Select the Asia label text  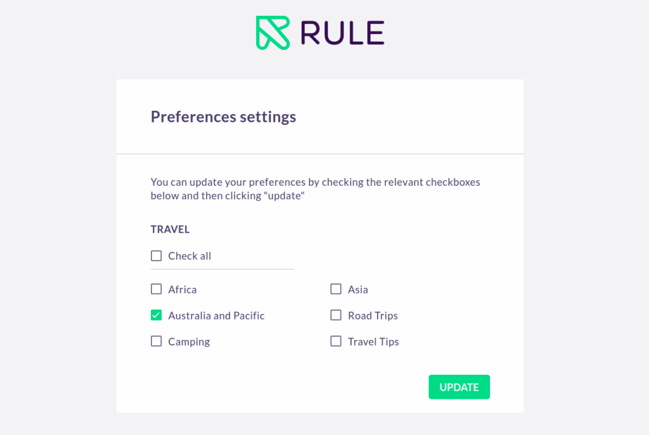[358, 289]
